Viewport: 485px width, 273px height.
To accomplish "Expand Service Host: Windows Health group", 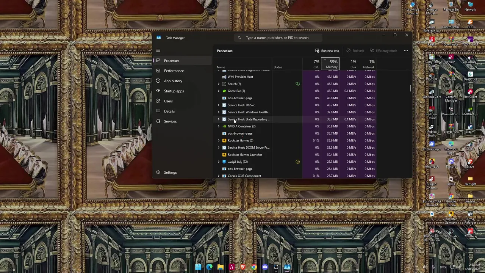I will [x=218, y=112].
